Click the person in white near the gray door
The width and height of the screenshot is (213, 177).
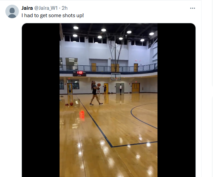coord(120,90)
